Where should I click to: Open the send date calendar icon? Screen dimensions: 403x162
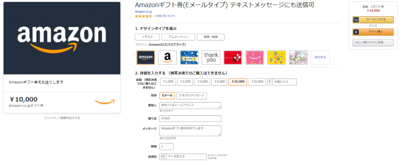point(163,156)
